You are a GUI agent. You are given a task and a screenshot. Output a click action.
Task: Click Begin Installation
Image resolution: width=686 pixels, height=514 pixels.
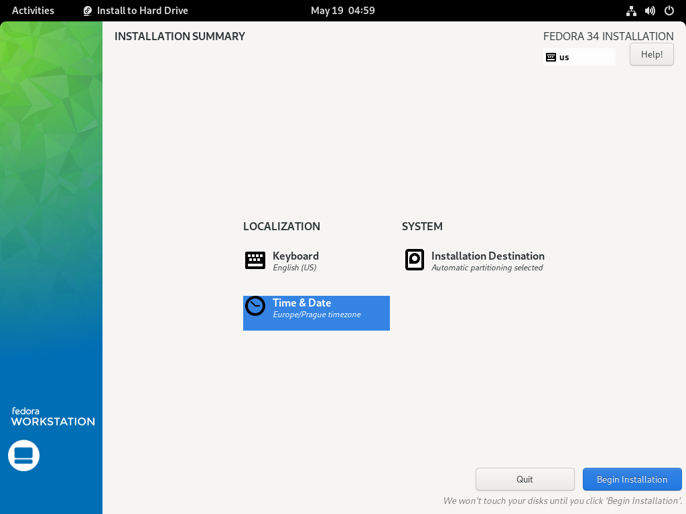tap(632, 479)
